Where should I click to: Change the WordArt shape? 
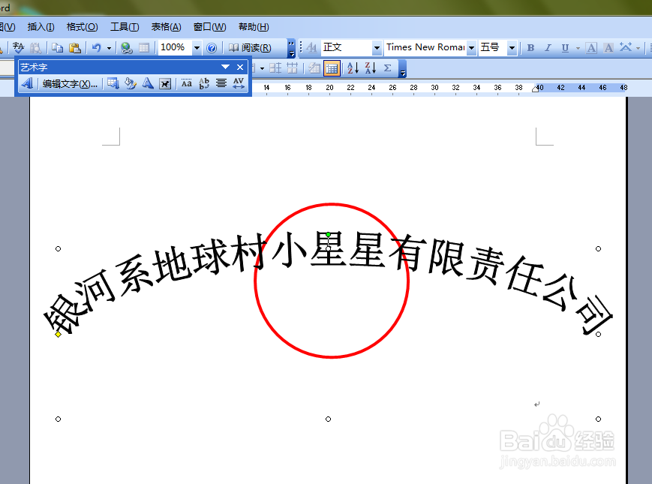[147, 83]
